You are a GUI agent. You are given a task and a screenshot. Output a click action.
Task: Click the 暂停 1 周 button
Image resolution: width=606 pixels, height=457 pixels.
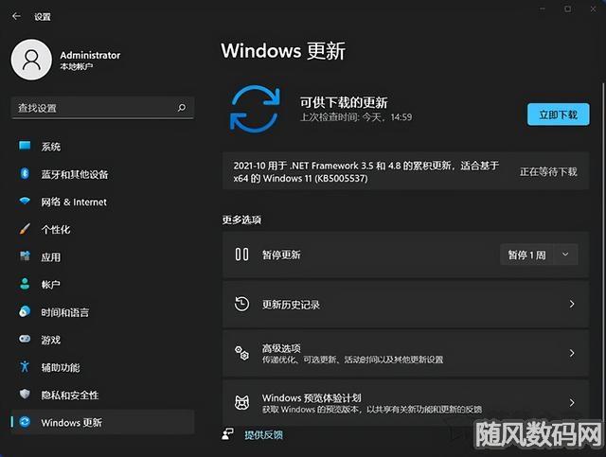(x=526, y=255)
